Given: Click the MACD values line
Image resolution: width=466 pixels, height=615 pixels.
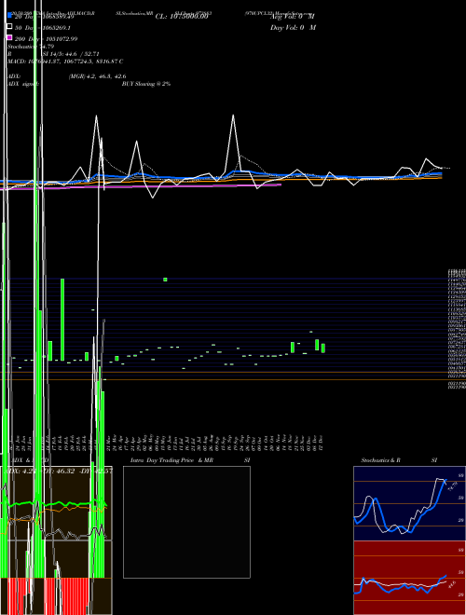Looking at the screenshot, I should pyautogui.click(x=65, y=61).
